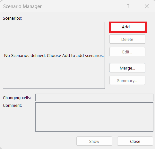The image size is (155, 149).
Task: Open the Edit... scenario button
Action: pos(127,52)
